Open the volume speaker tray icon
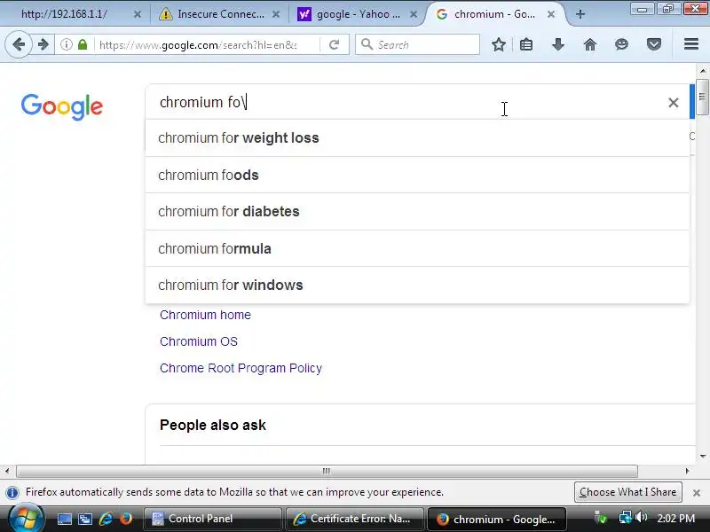 click(x=641, y=518)
